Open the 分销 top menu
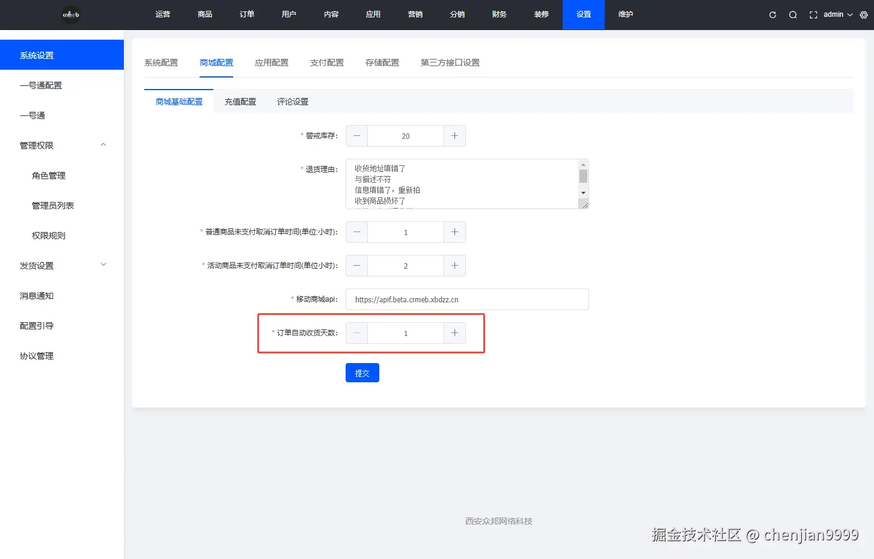874x559 pixels. pyautogui.click(x=457, y=14)
